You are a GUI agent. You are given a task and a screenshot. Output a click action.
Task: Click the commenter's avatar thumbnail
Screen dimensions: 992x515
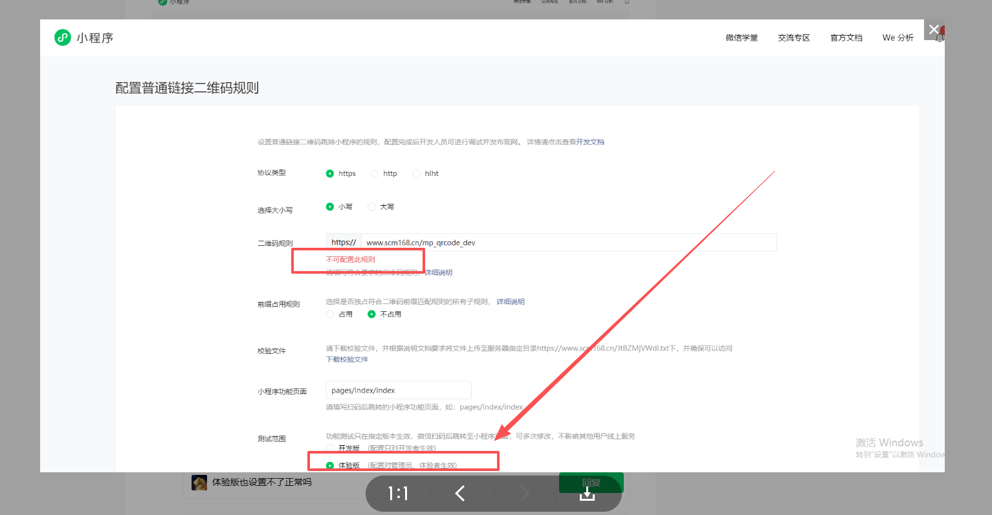coord(199,482)
